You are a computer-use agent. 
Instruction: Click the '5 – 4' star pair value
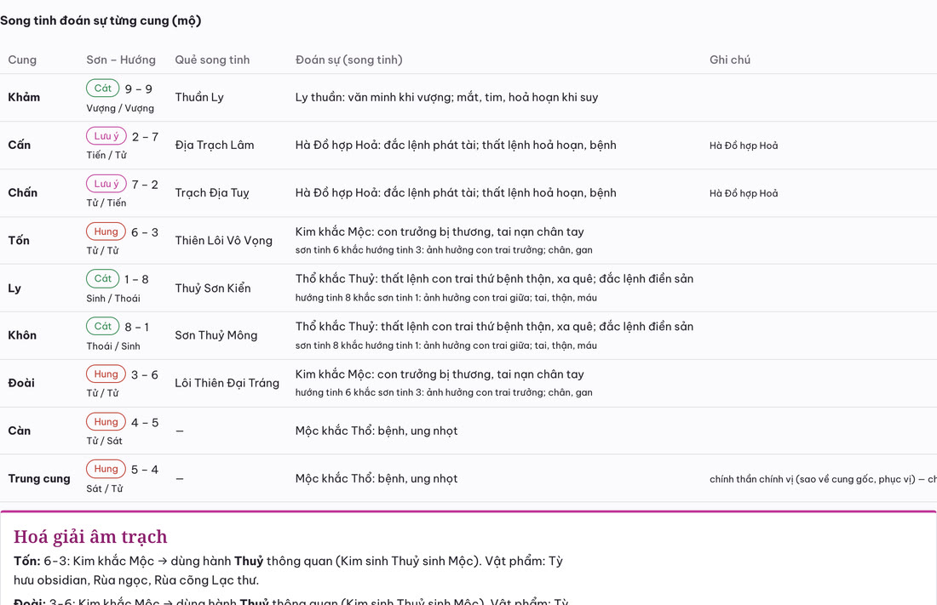click(145, 470)
